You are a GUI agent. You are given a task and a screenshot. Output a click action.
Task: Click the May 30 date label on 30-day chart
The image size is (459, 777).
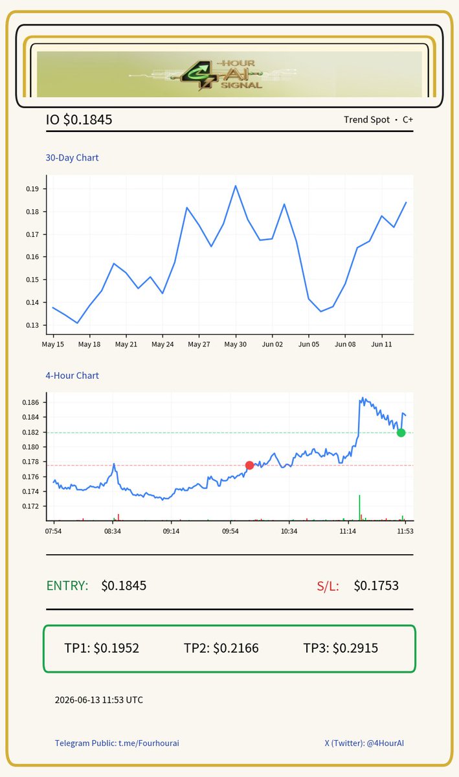pos(236,344)
